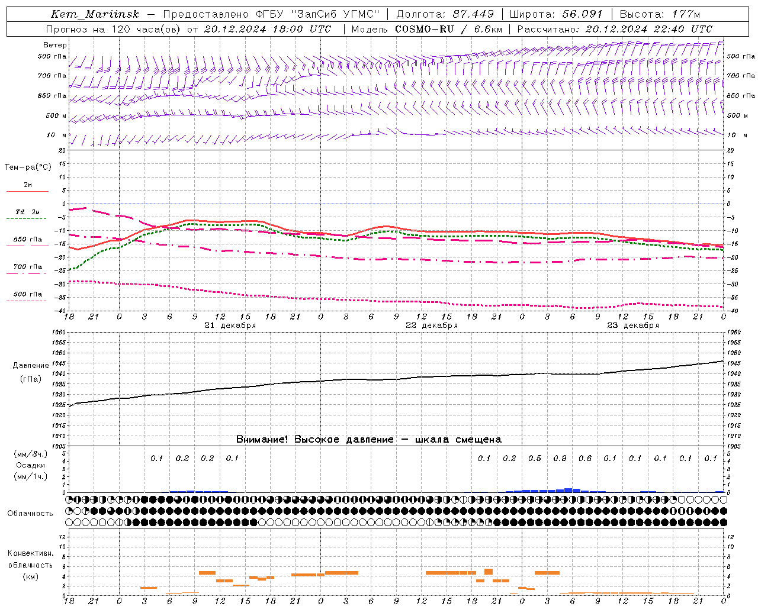Click the '23 декабря' date label
Viewport: 758px width, 606px height.
(632, 325)
